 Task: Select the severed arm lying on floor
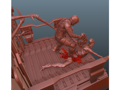coord(56,65)
